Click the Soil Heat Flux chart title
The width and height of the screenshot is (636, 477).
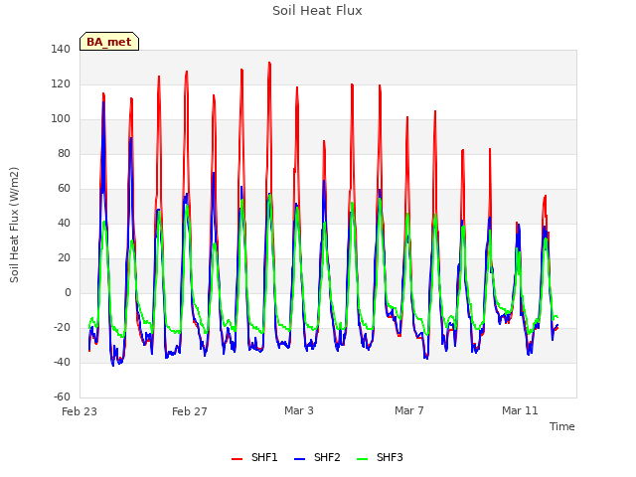(317, 11)
